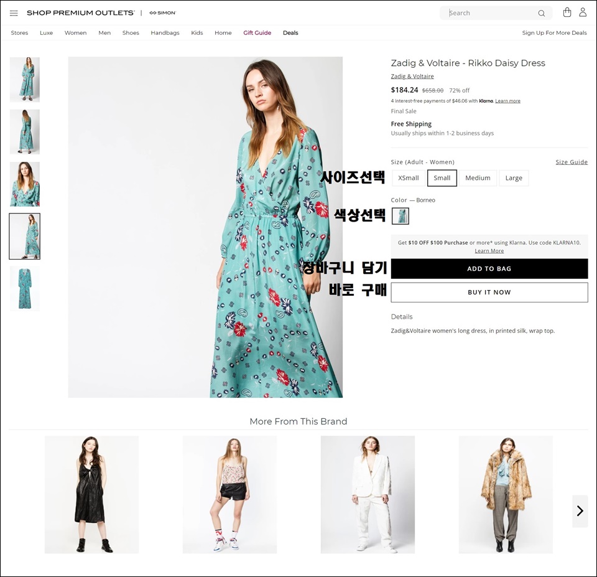Click the Free Shipping text
The width and height of the screenshot is (597, 577).
point(411,124)
